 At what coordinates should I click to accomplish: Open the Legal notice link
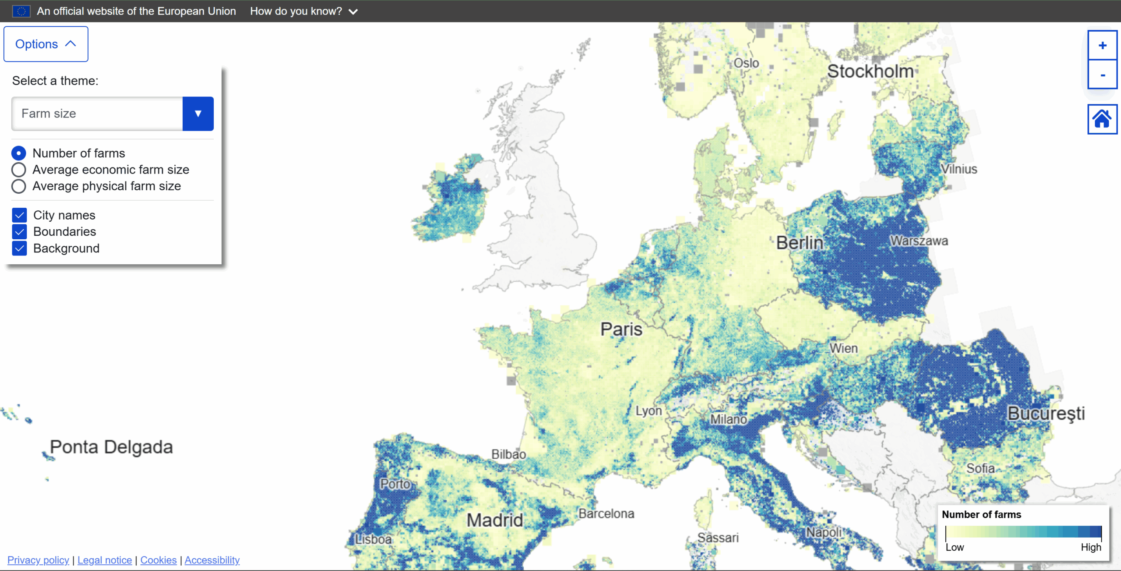click(x=105, y=560)
